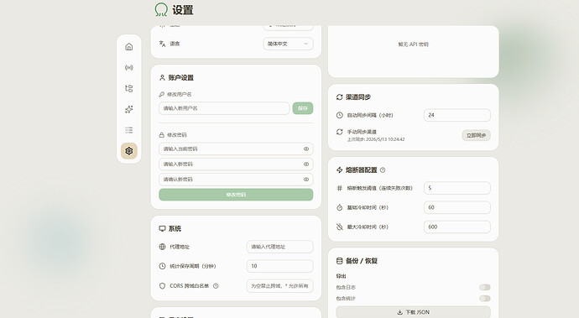The height and width of the screenshot is (318, 579).
Task: Click the 暂无 API 密钥 text
Action: pyautogui.click(x=413, y=44)
